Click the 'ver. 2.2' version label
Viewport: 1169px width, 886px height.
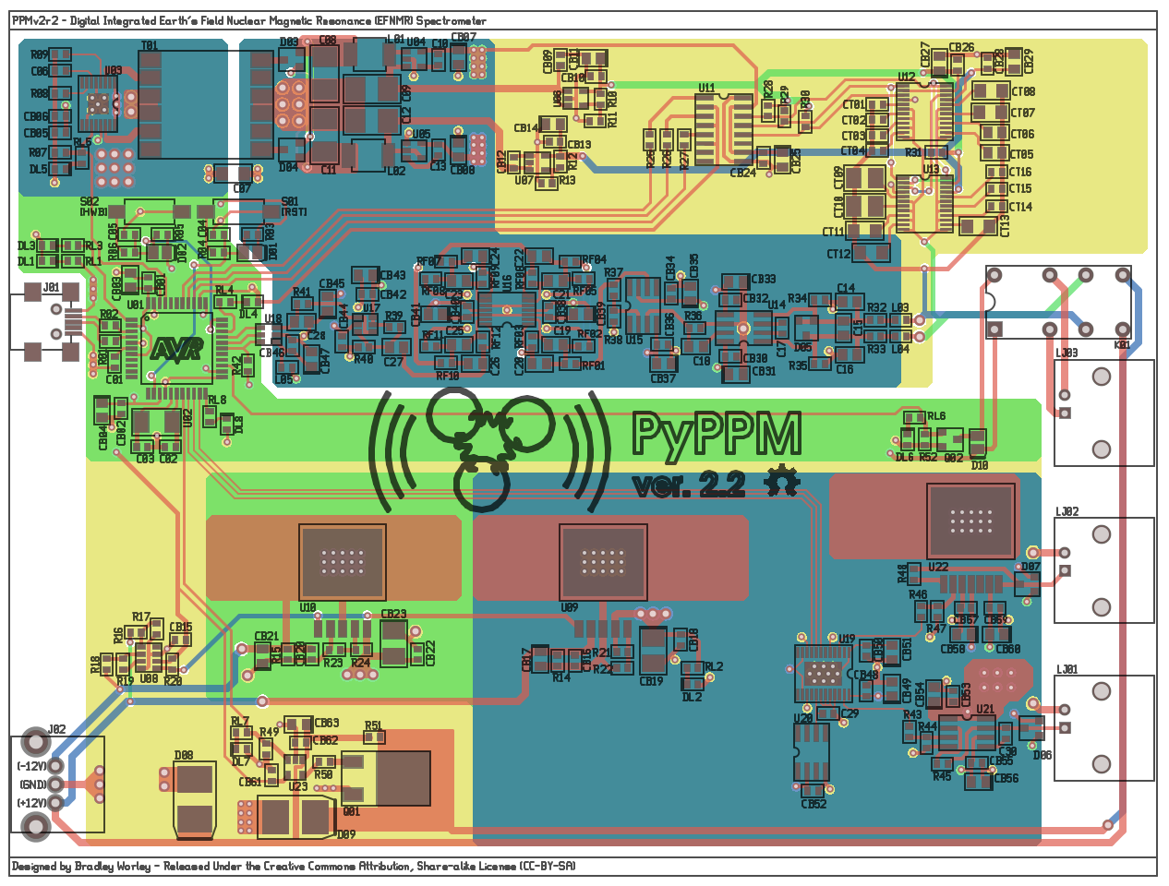[x=689, y=485]
